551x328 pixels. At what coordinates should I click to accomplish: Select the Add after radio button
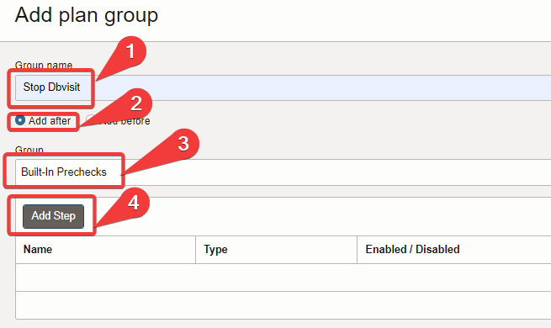click(x=19, y=120)
